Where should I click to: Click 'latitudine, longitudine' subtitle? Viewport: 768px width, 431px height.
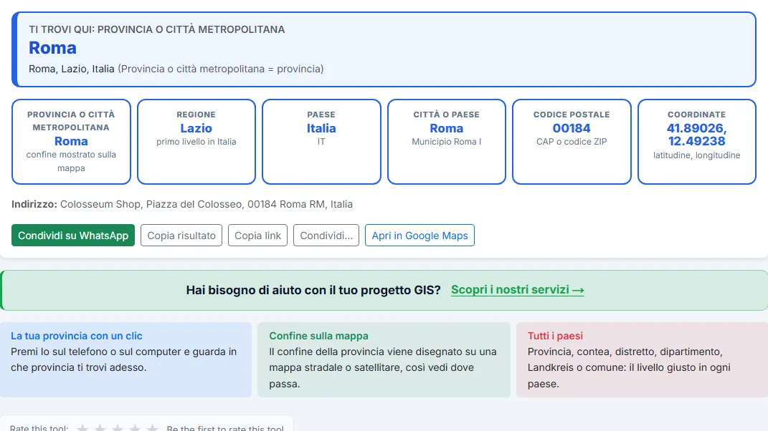[696, 155]
